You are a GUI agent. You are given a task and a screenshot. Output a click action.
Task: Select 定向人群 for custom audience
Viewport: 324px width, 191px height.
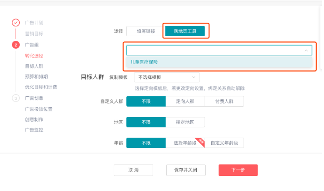tap(185, 101)
